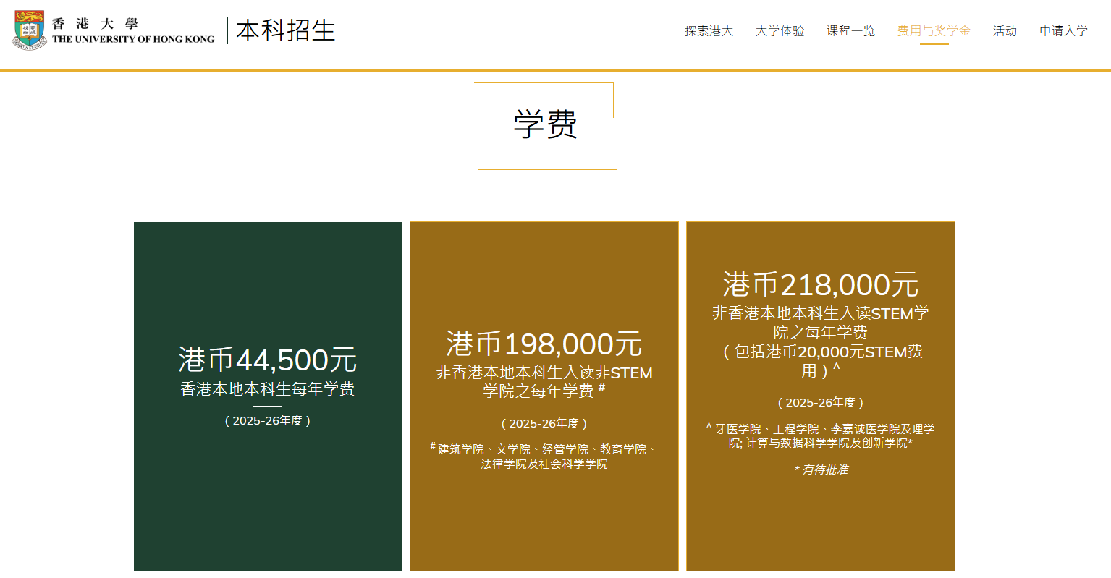Click 2025-26年度 under the 218,000 card

coord(821,403)
